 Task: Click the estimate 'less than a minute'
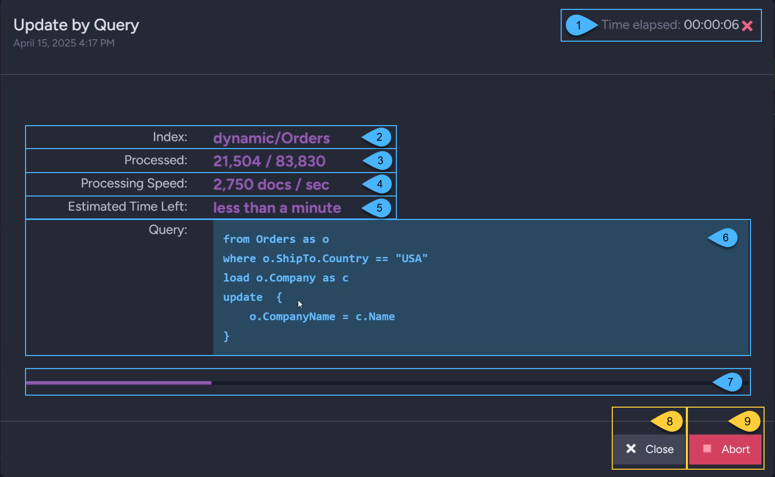tap(277, 207)
